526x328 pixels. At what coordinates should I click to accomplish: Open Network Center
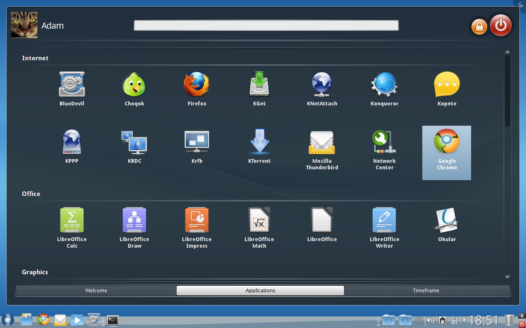pyautogui.click(x=384, y=150)
